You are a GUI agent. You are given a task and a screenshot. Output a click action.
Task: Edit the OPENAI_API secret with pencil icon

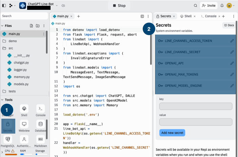[x=232, y=63]
